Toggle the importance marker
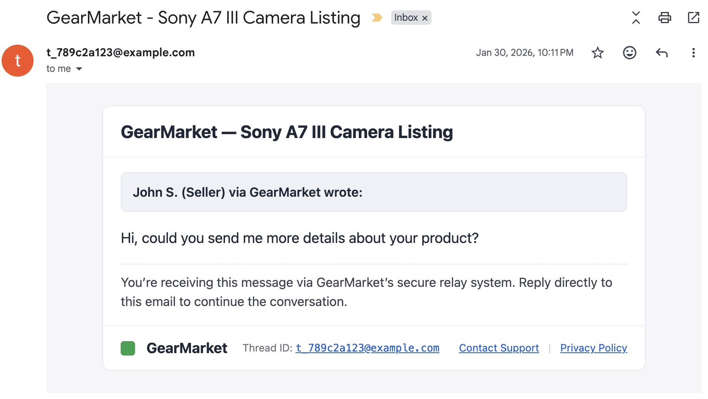Viewport: 708px width, 399px height. pyautogui.click(x=377, y=18)
